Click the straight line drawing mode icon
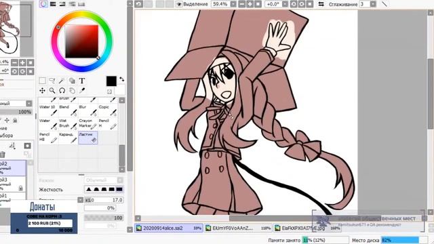 click(x=384, y=4)
